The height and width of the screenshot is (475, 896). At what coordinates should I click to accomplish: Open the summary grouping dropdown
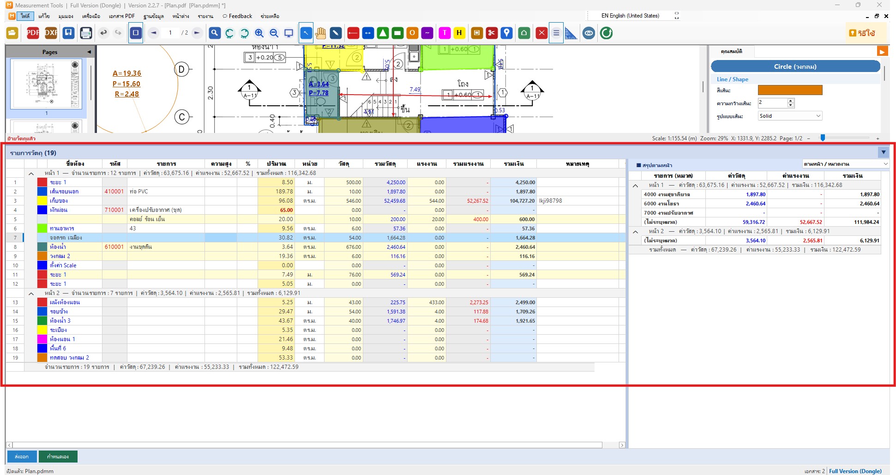845,164
